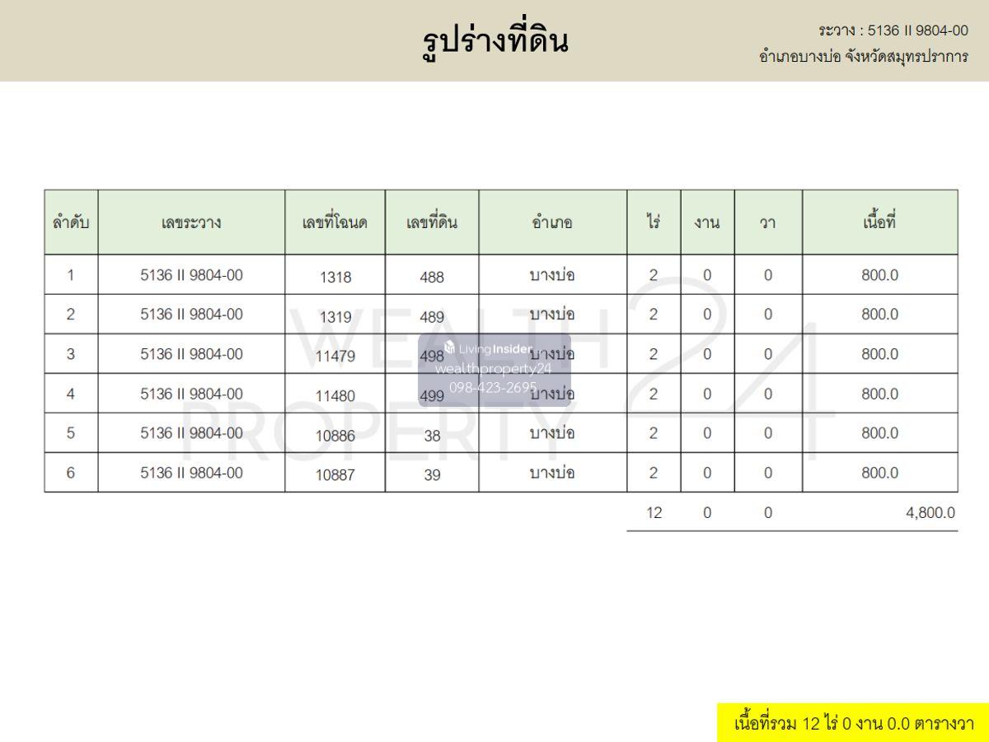This screenshot has width=989, height=742.
Task: Click the ระวาง : 5136 II 9804-00 header text
Action: [x=893, y=30]
